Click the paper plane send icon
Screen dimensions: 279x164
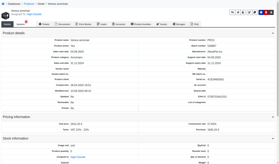pos(238,13)
